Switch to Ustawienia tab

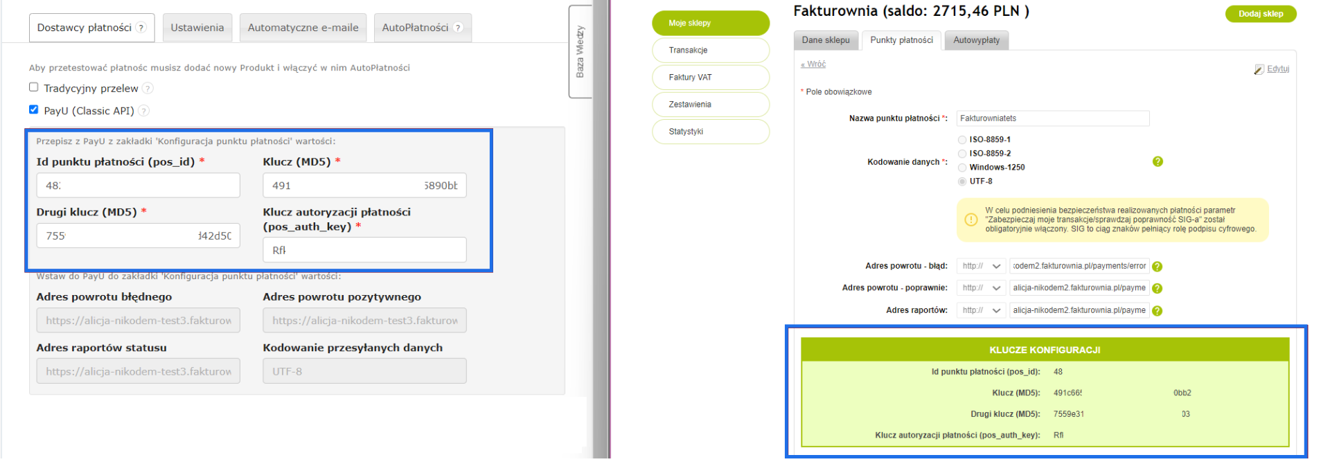[x=197, y=28]
